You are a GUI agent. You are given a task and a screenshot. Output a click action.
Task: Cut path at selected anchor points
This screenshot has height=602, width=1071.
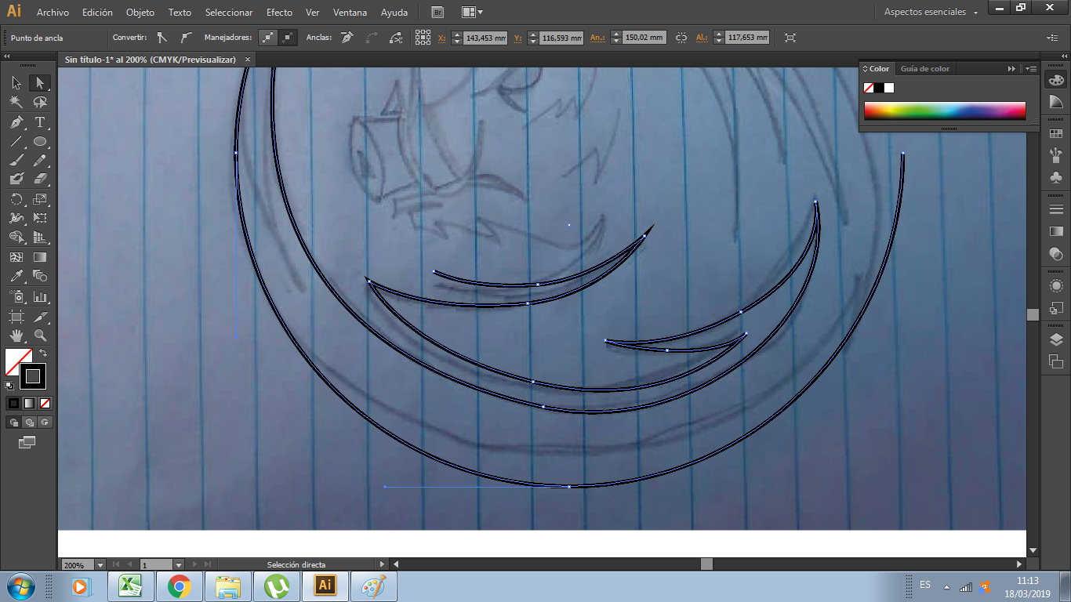tap(396, 38)
